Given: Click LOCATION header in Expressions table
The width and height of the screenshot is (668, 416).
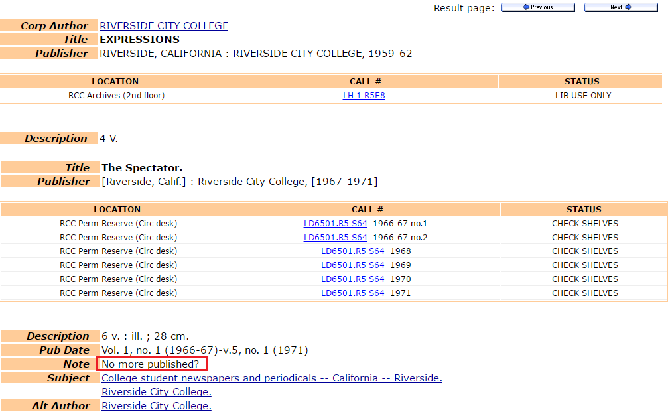Looking at the screenshot, I should pyautogui.click(x=115, y=82).
